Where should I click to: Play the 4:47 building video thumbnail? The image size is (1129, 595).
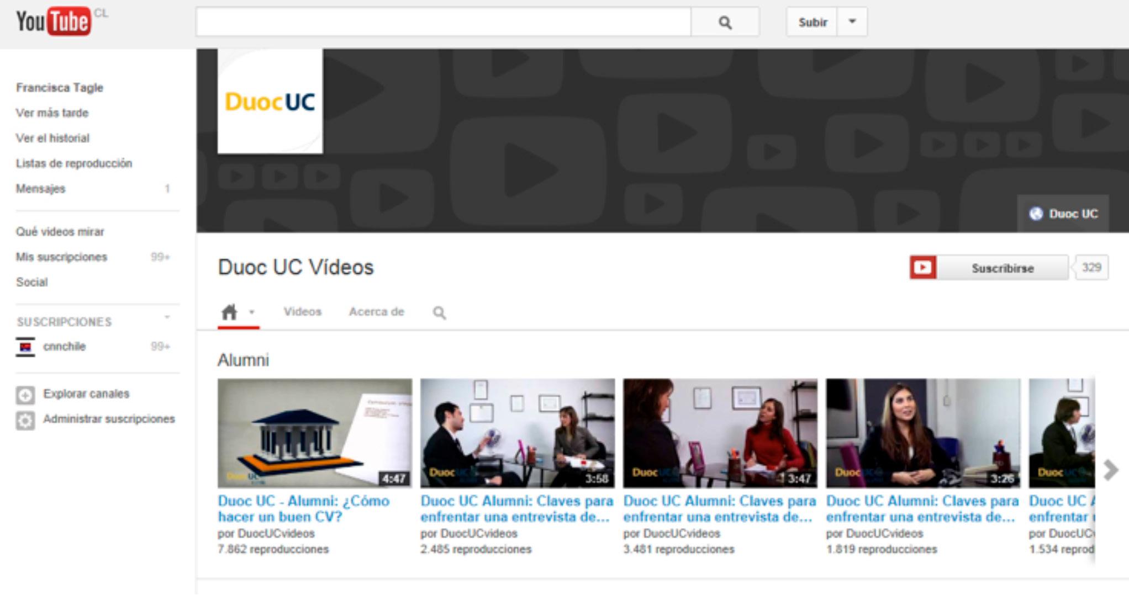point(314,433)
